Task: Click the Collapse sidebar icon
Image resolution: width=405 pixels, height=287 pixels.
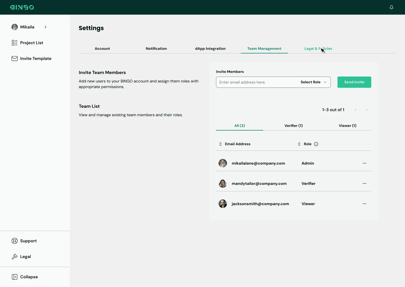Action: [14, 277]
